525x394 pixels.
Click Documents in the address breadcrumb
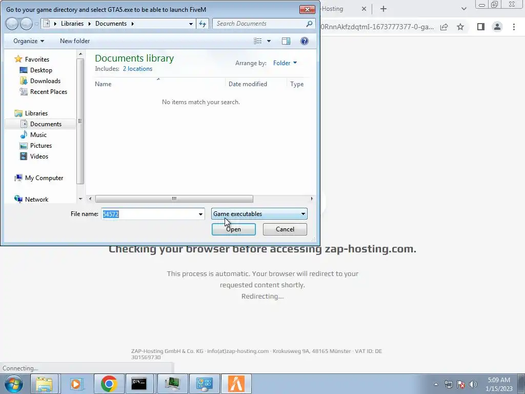pos(111,24)
